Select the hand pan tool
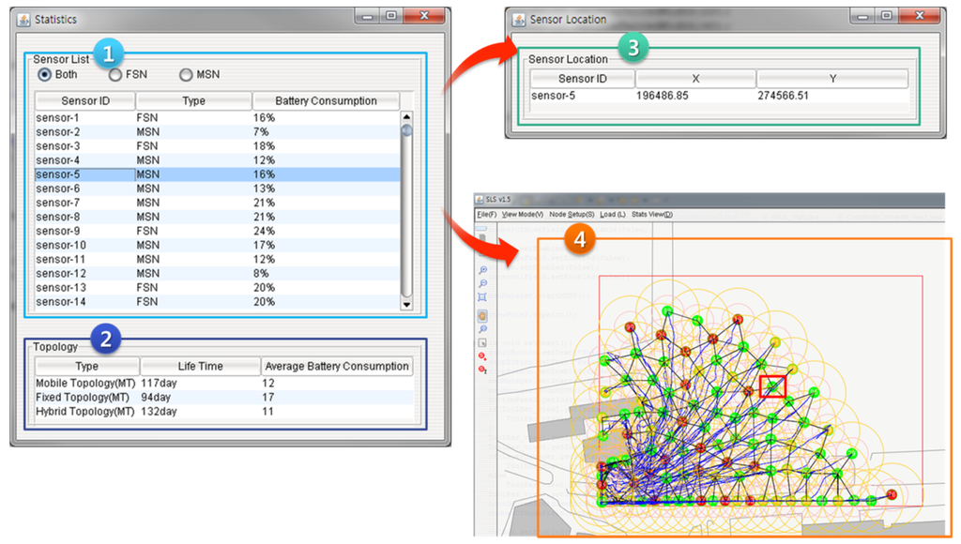 click(483, 316)
